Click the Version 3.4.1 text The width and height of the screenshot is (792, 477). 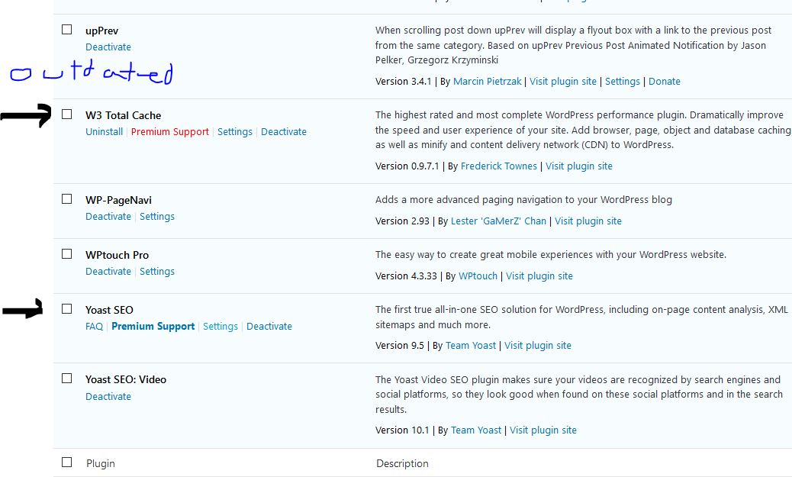click(x=403, y=82)
